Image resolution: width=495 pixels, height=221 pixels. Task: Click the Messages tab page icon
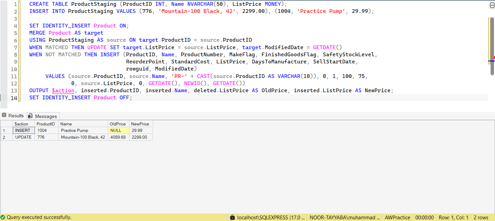pos(30,116)
